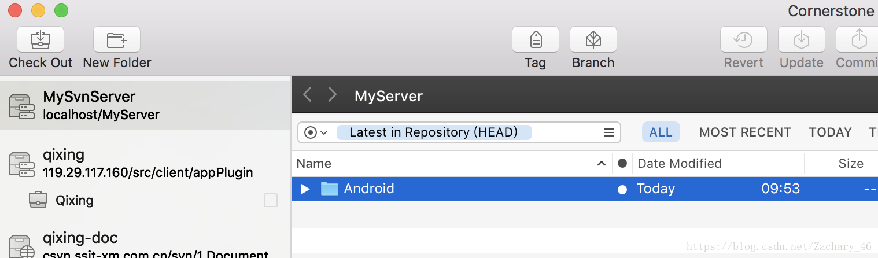Select the qixing repository icon
Image resolution: width=878 pixels, height=258 pixels.
(x=22, y=164)
